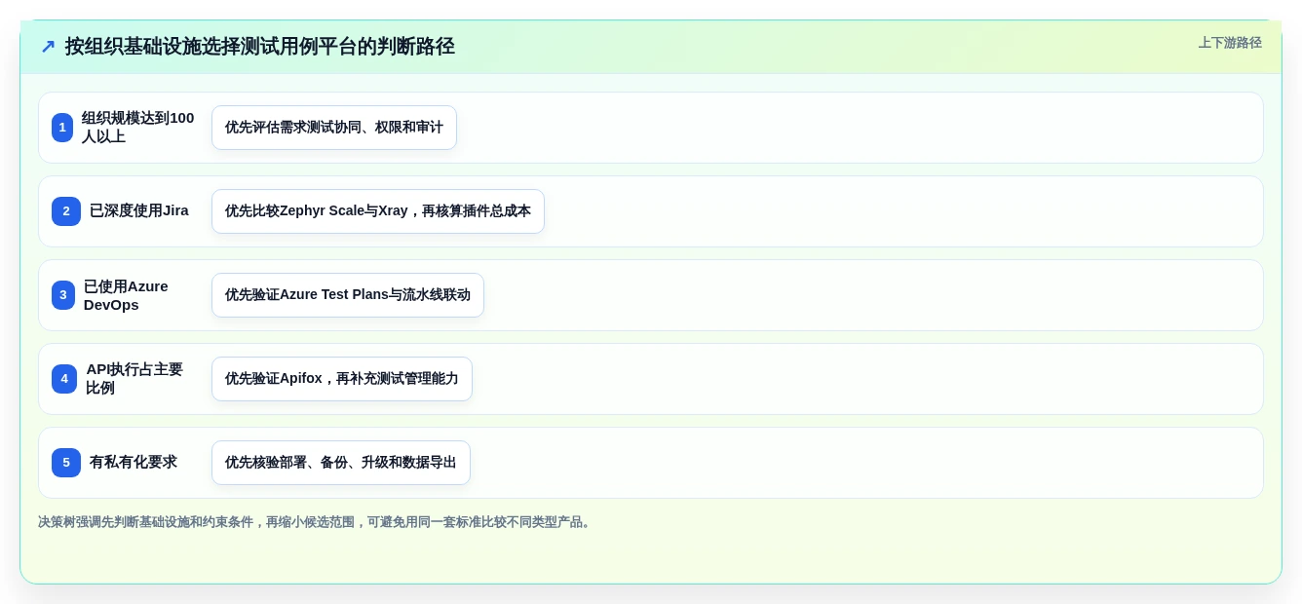Screen dimensions: 1302x604
Task: Click the step 4 number badge
Action: 64,379
